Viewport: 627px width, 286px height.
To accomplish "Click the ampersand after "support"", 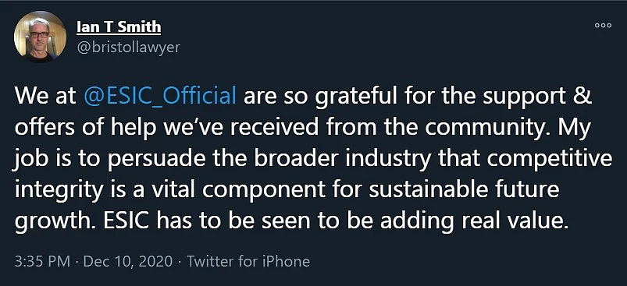I will (x=583, y=97).
